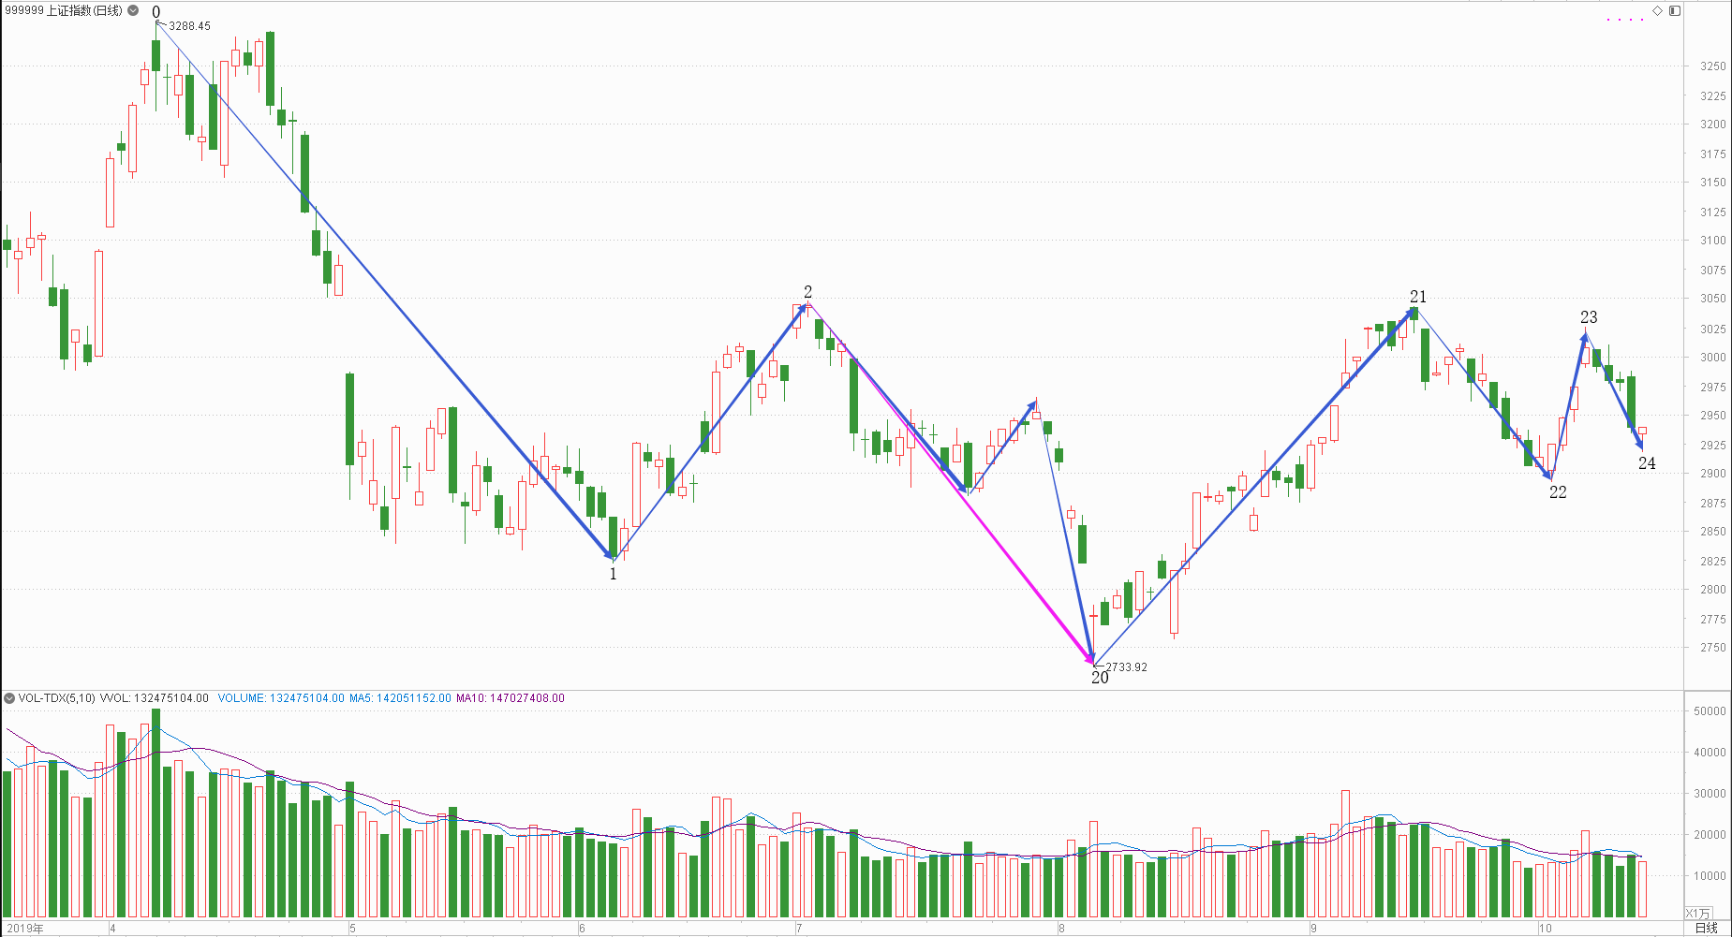
Task: Select the 999999 上证指数(日线) title
Action: point(64,11)
